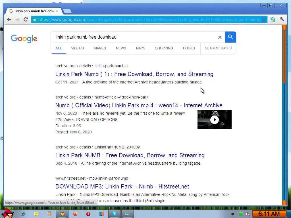
Task: Close the linkin park numb tab
Action: point(57,11)
